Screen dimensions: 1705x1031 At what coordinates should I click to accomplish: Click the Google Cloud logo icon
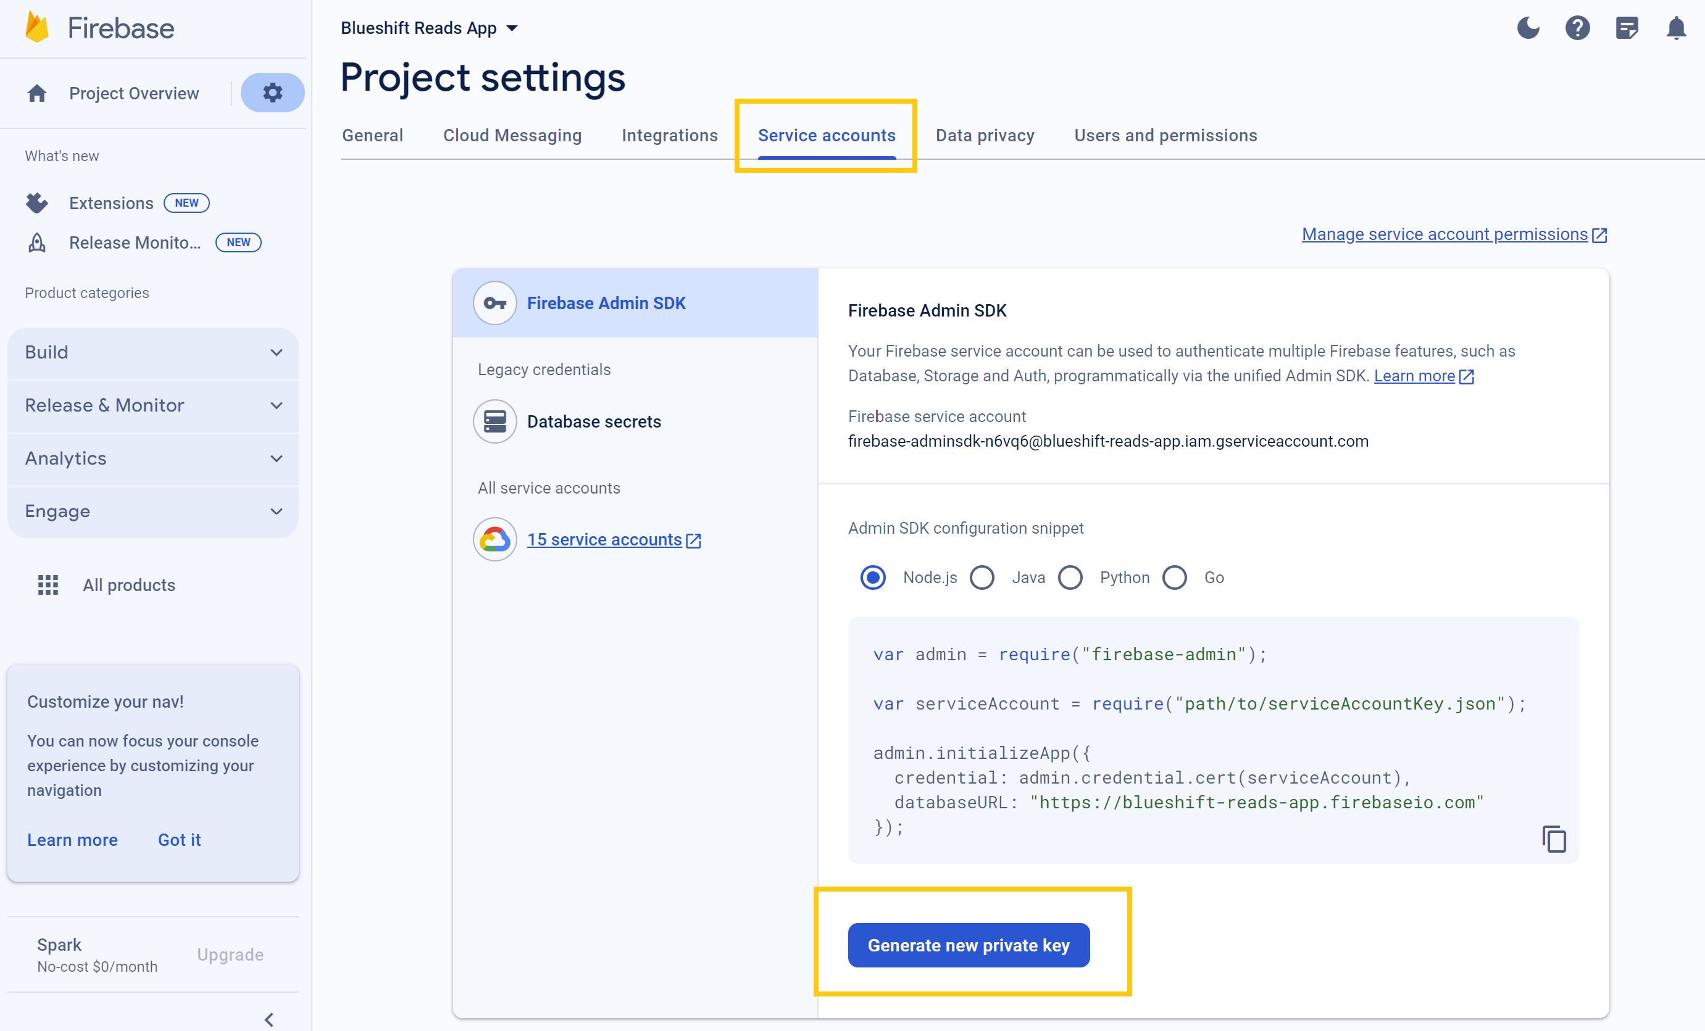coord(494,539)
